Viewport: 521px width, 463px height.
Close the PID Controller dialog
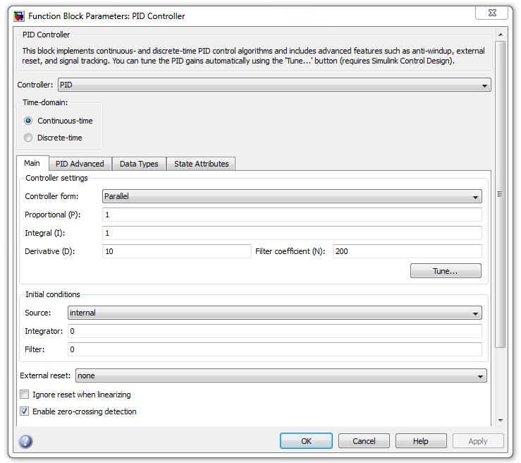(x=492, y=13)
